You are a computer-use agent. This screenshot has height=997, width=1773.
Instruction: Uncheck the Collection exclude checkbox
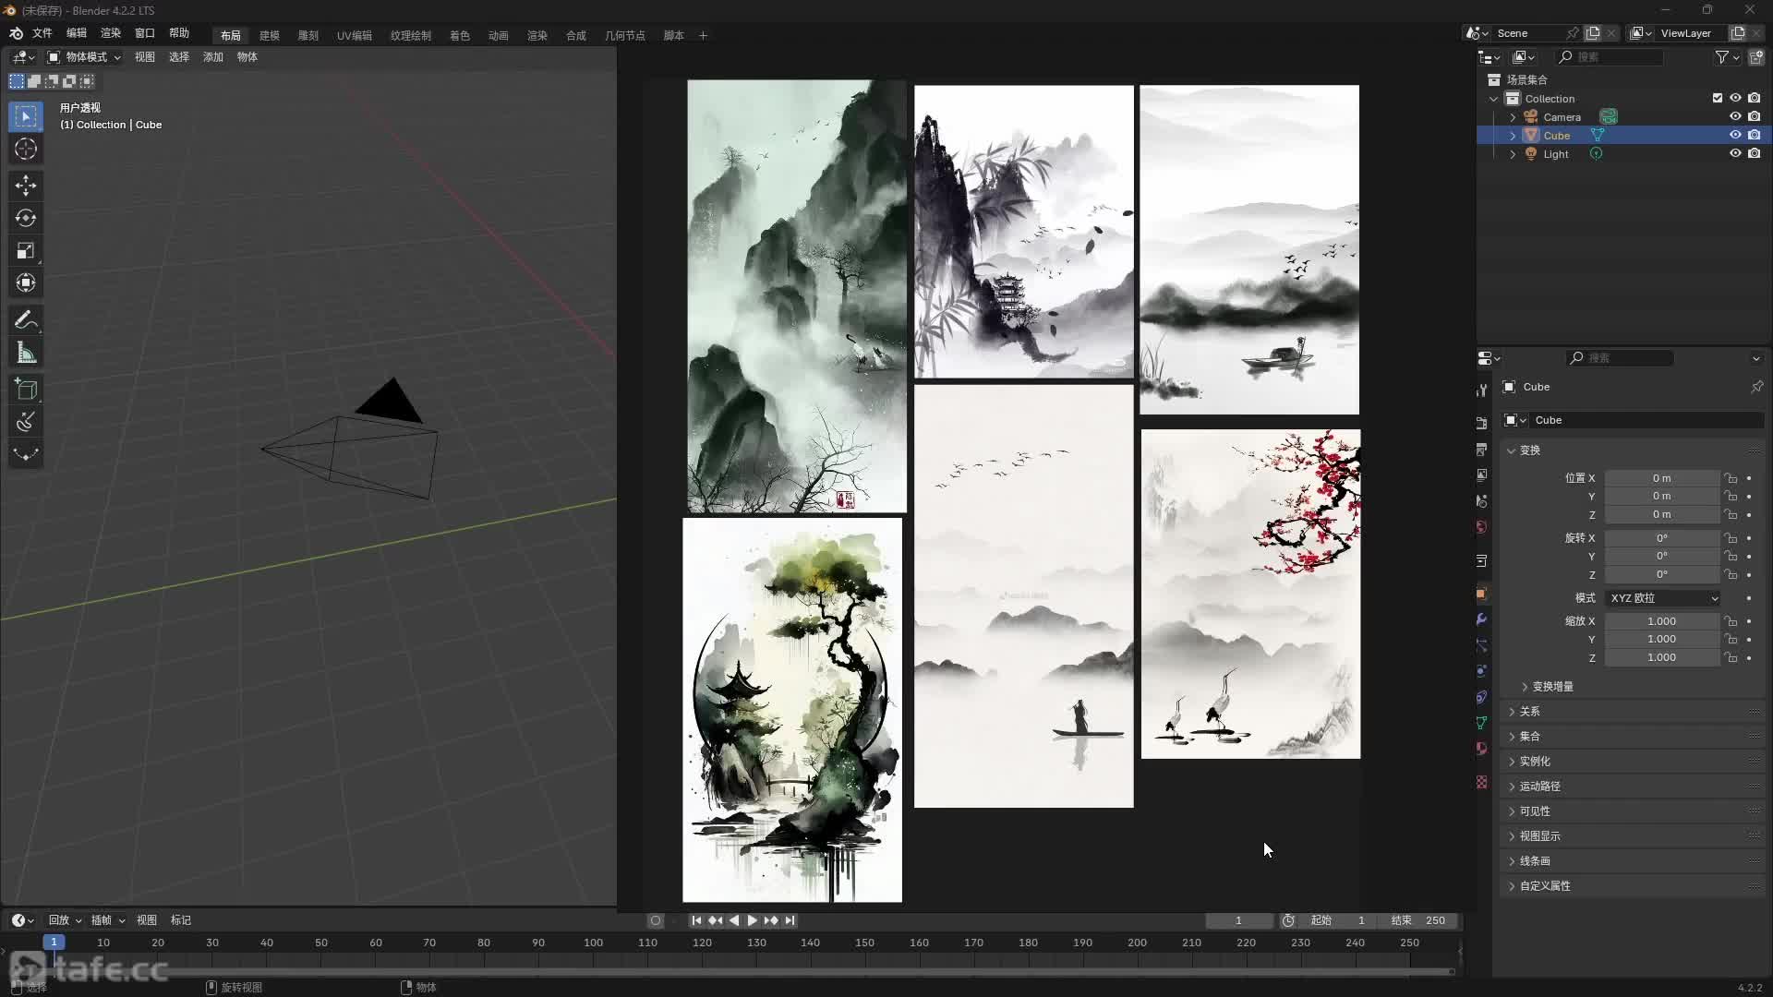1717,99
